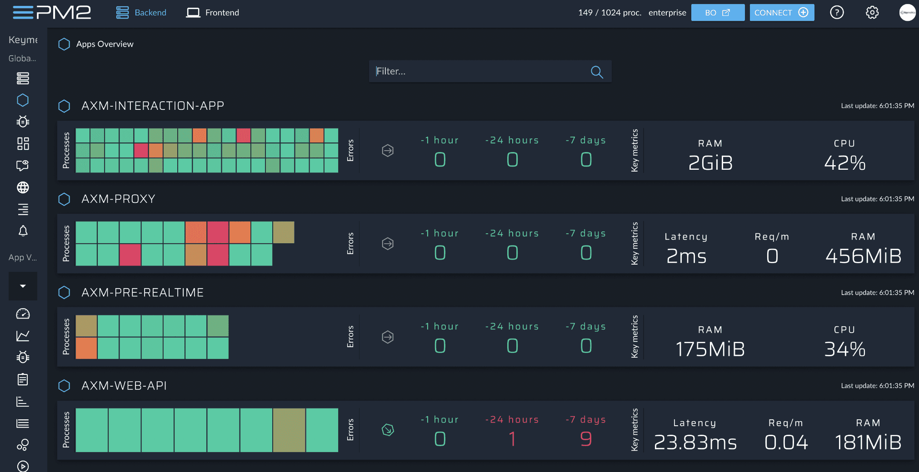Click the Apps Overview heading
Viewport: 919px width, 472px height.
click(x=105, y=44)
